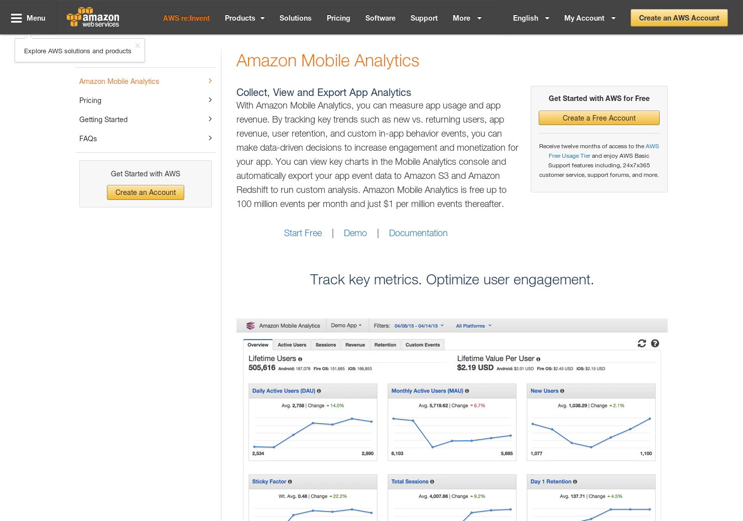743x521 pixels.
Task: Click chevron next to Pricing sidebar item
Action: tap(210, 100)
